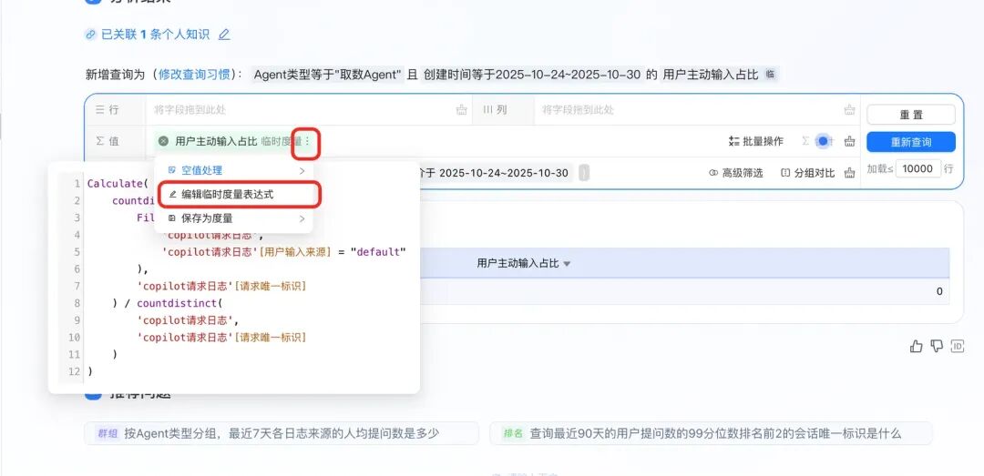Click the 重新查询 button

[910, 142]
